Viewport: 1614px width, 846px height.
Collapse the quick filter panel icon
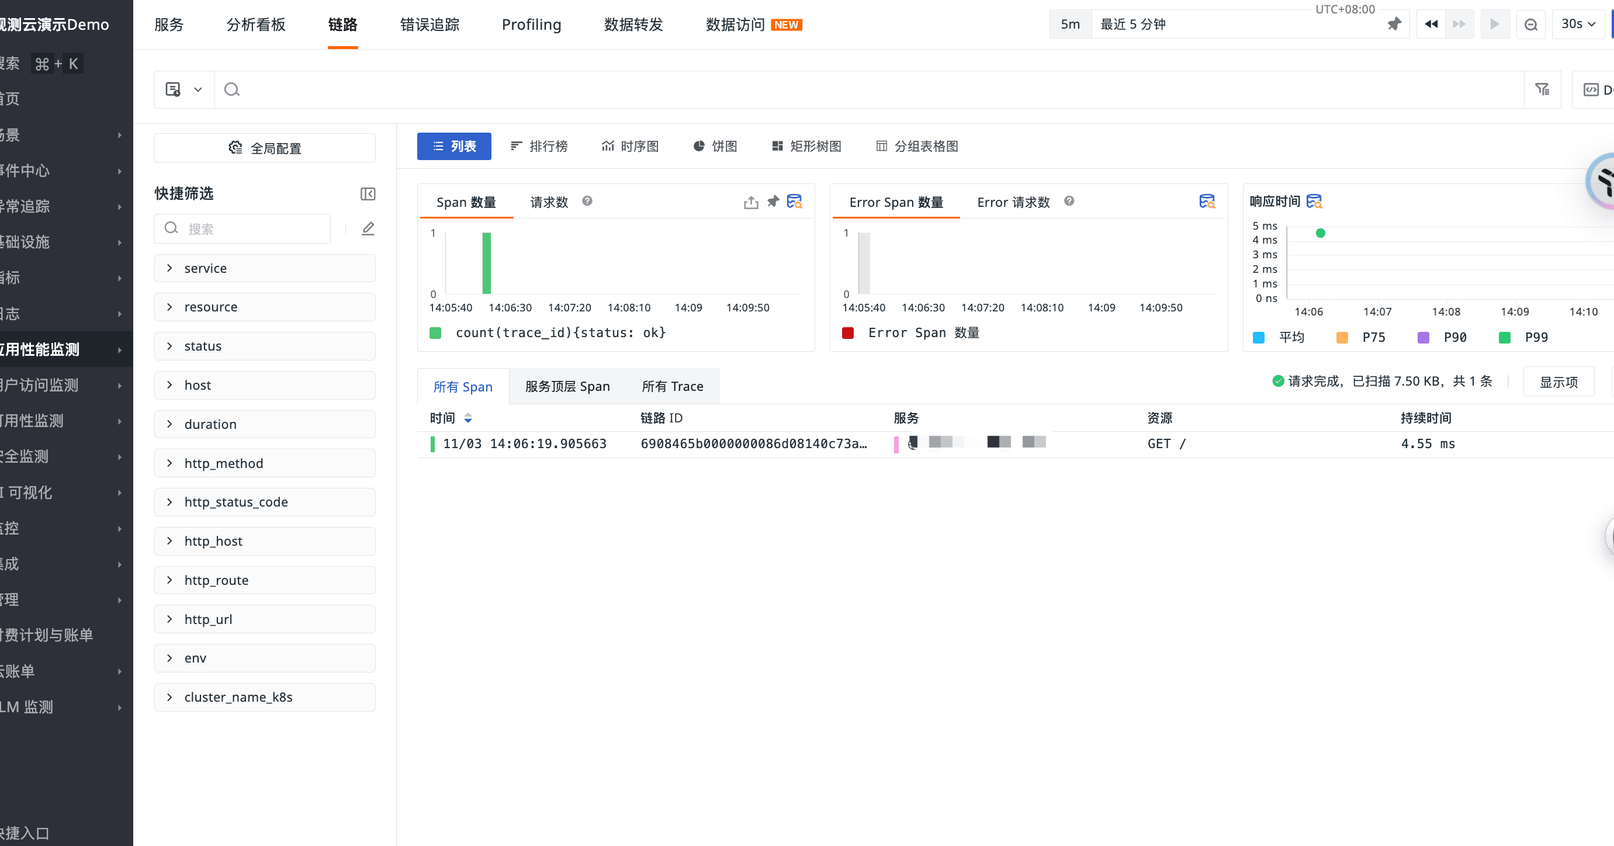tap(368, 193)
